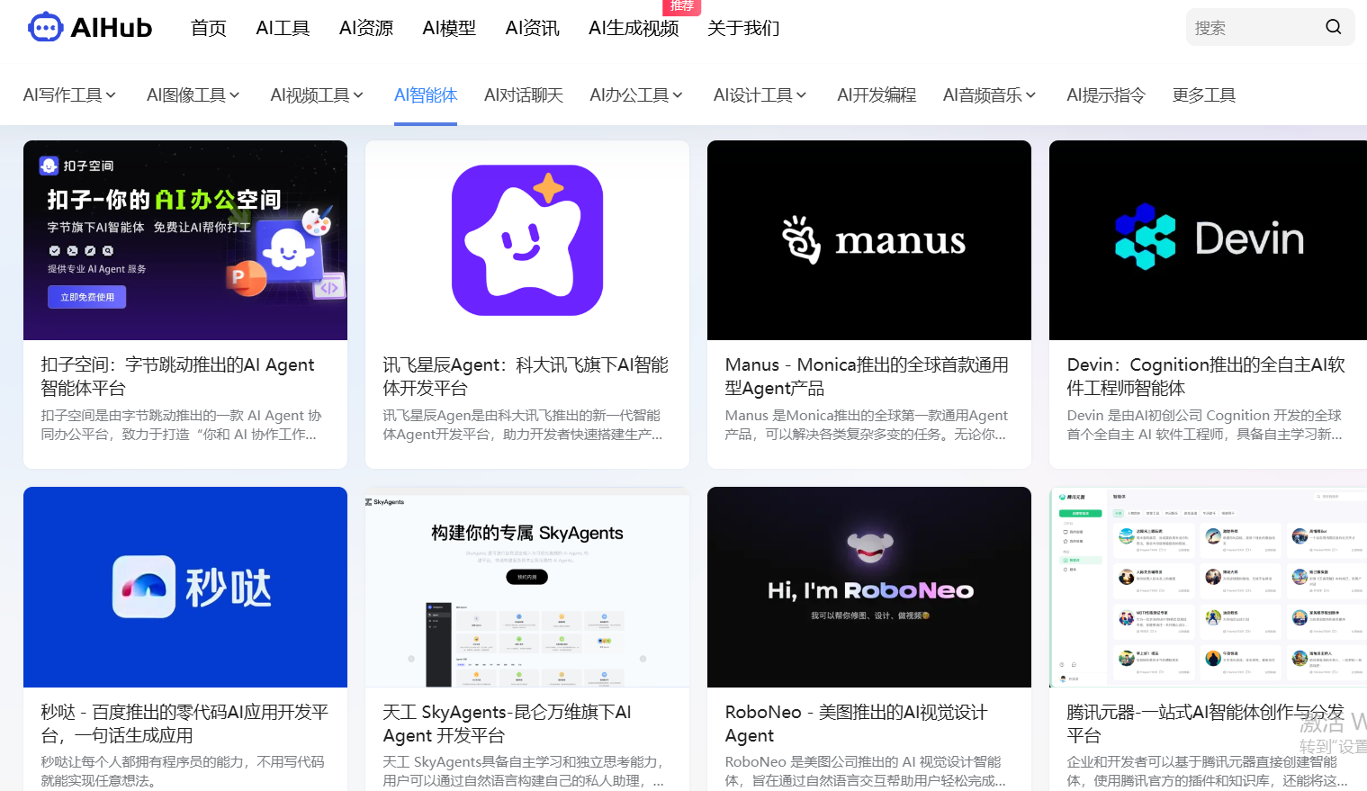The image size is (1367, 791).
Task: Open the RoboNeo article title link
Action: click(857, 724)
